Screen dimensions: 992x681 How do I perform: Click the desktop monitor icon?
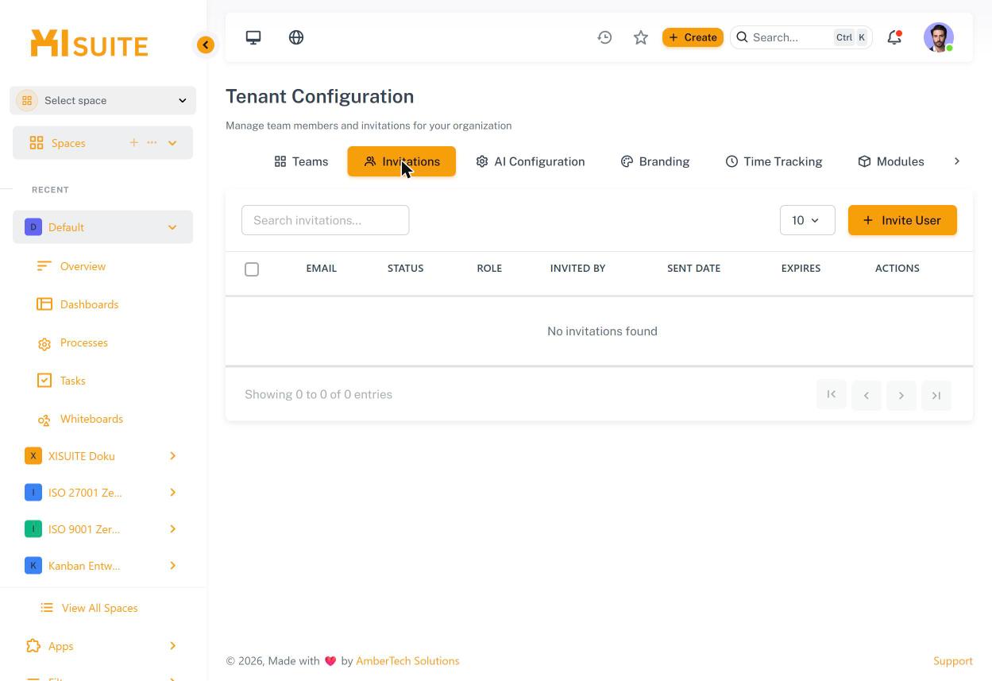point(253,37)
